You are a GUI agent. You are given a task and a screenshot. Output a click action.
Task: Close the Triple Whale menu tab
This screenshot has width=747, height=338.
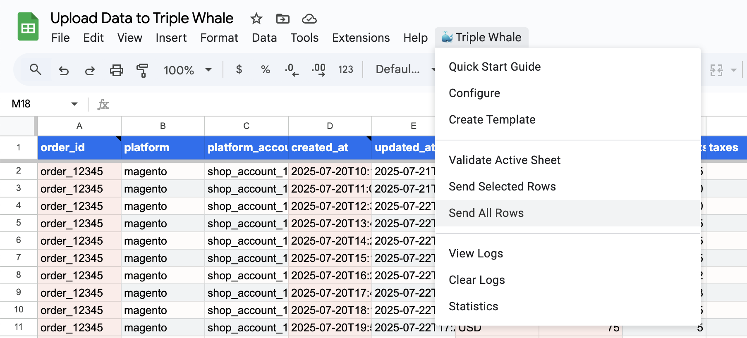[x=481, y=37]
